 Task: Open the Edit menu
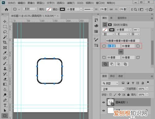point(21,3)
